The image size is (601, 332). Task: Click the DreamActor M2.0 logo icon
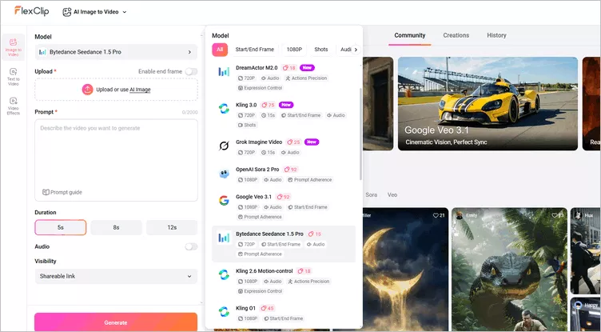click(x=224, y=72)
